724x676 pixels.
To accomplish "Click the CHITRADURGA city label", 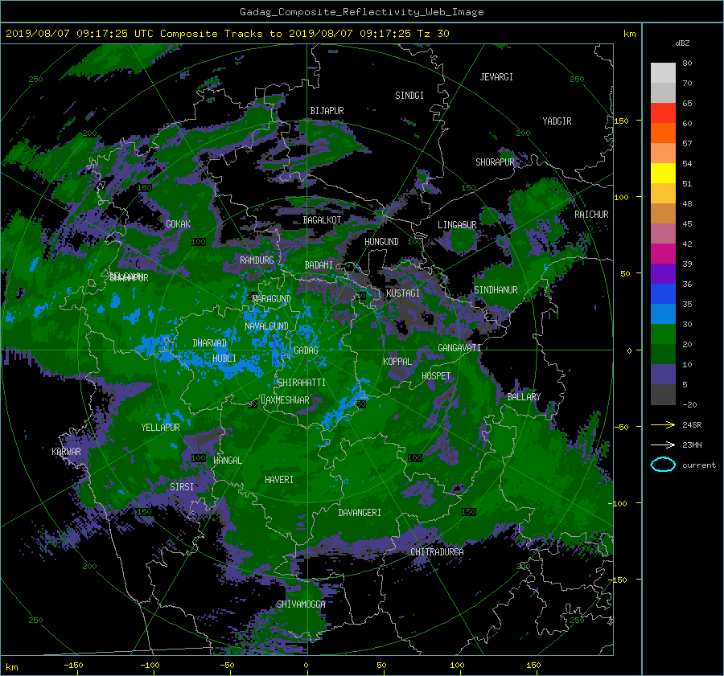I will (x=438, y=552).
